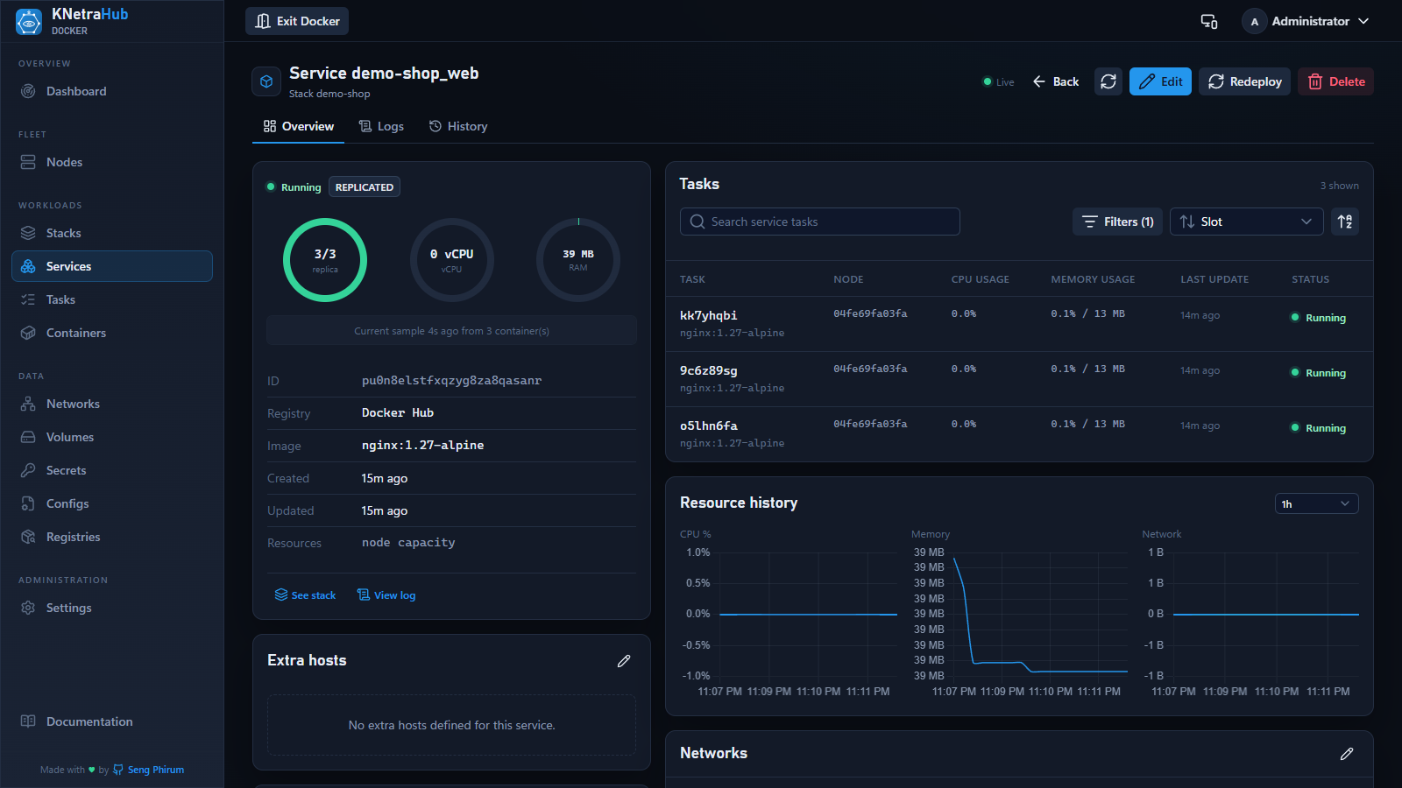Click the Volumes sidebar icon
Screen dimensions: 1402x788
[28, 437]
